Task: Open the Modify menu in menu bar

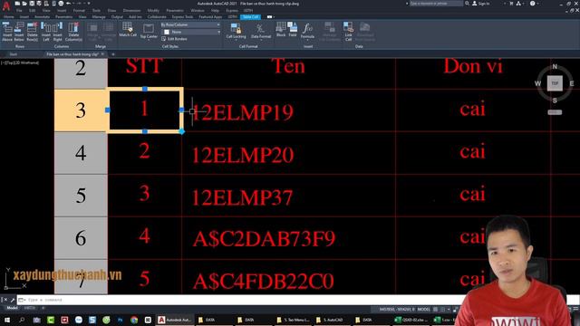Action: click(x=153, y=10)
